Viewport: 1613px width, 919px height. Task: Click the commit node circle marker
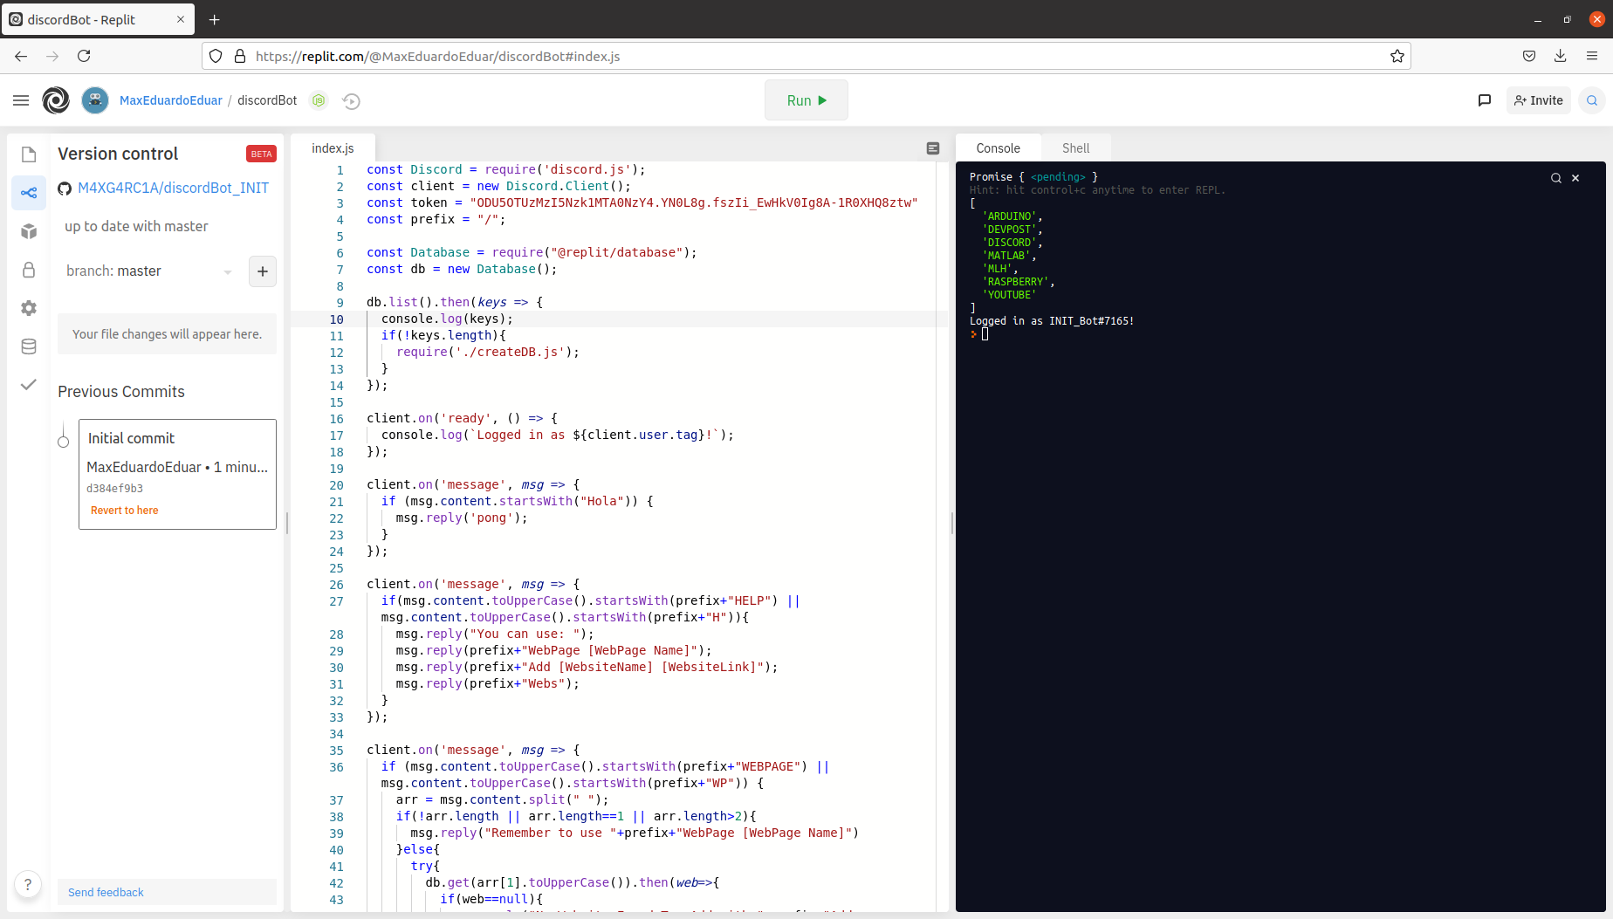[63, 442]
